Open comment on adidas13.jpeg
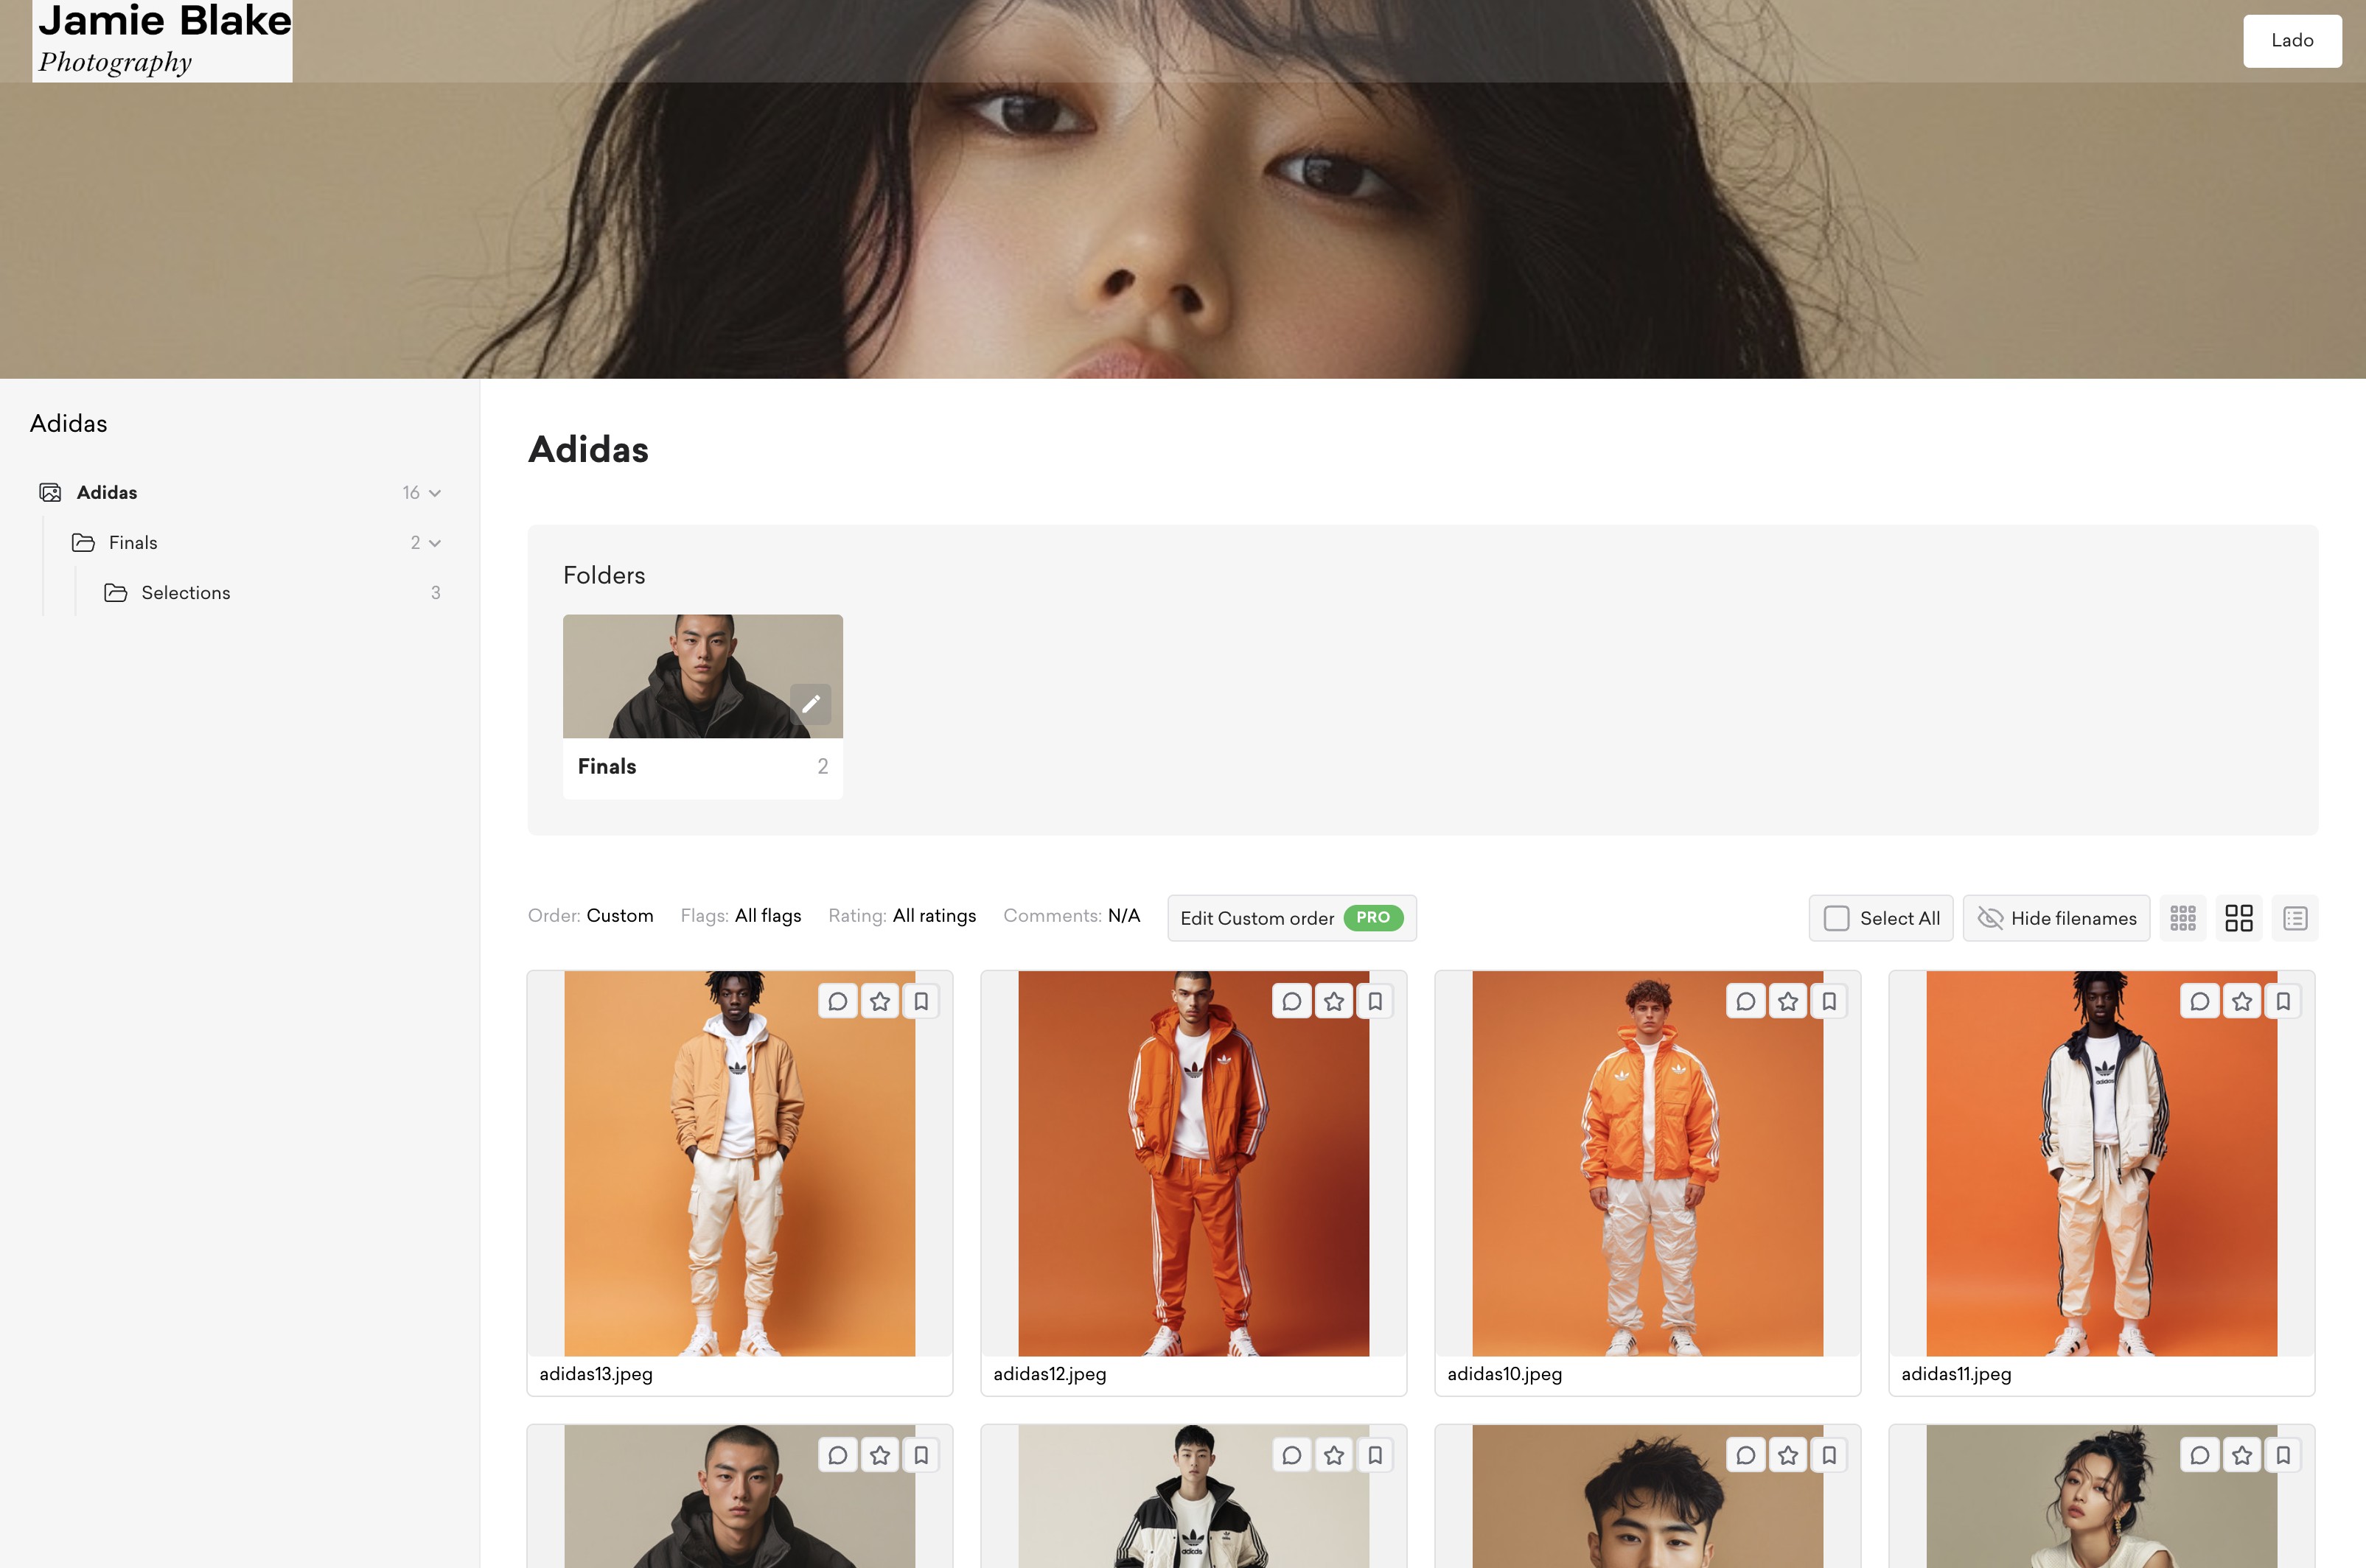The width and height of the screenshot is (2366, 1568). tap(838, 1001)
